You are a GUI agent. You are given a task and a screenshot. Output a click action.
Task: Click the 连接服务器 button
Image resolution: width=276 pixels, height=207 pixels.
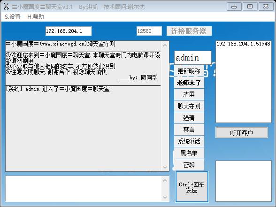click(189, 31)
